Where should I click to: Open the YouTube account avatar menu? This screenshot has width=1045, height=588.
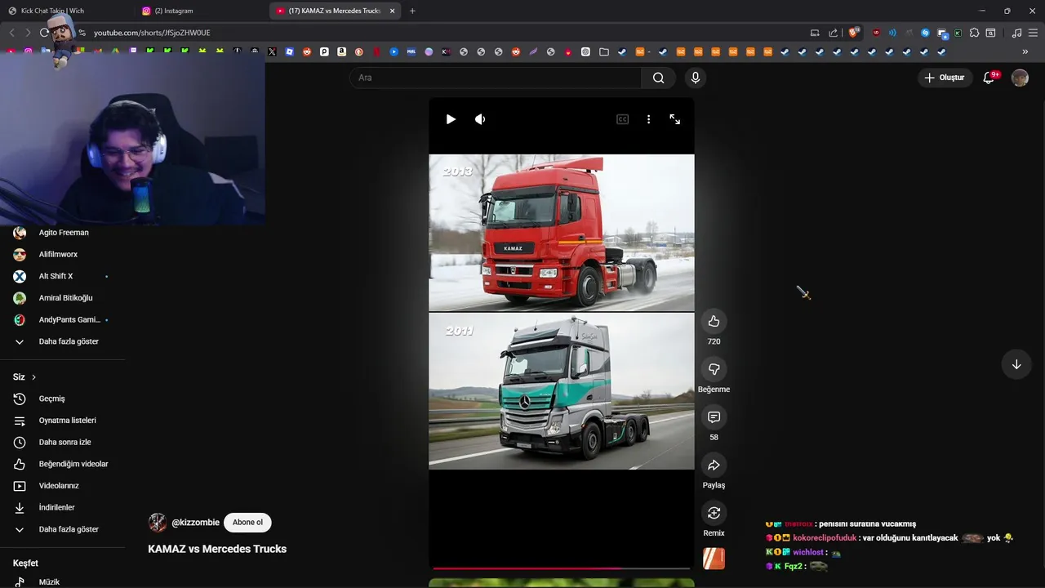1020,78
